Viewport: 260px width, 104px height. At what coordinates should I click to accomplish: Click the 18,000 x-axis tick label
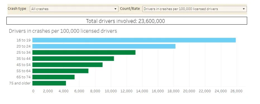click(x=174, y=91)
